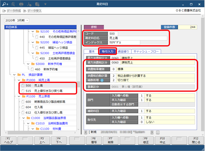Collapse the P1100 売上原価 folder

(x=19, y=97)
